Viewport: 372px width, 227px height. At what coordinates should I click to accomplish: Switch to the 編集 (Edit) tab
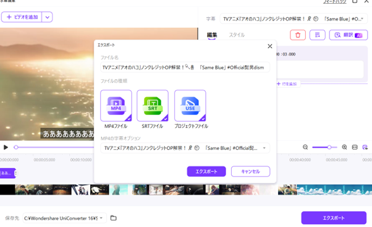coord(212,35)
